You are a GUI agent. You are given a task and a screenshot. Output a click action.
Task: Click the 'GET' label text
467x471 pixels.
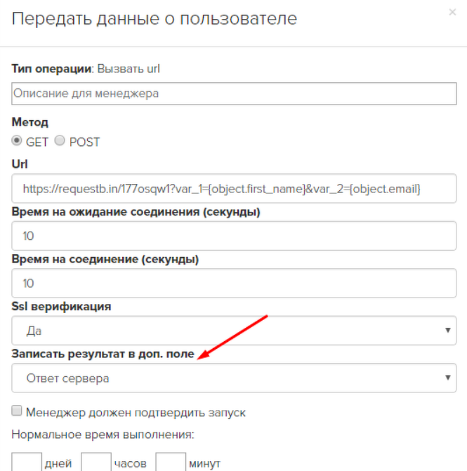37,142
